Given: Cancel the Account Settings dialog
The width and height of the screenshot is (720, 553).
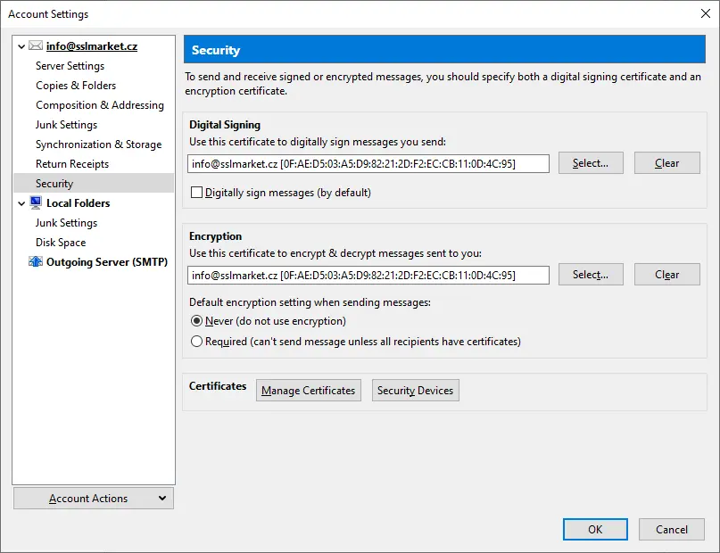Looking at the screenshot, I should 671,530.
